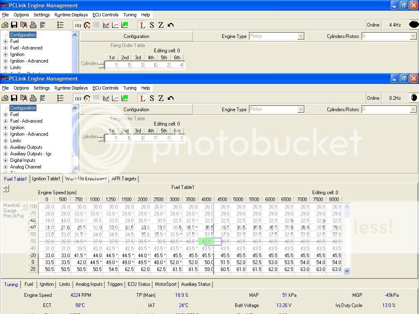Open the MotorSport status tab

pyautogui.click(x=166, y=284)
